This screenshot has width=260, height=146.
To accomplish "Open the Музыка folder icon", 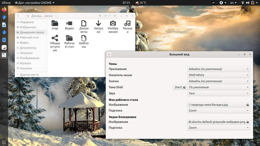I will click(x=127, y=24).
